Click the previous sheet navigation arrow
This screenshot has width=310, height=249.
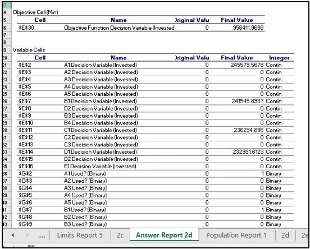(13, 235)
